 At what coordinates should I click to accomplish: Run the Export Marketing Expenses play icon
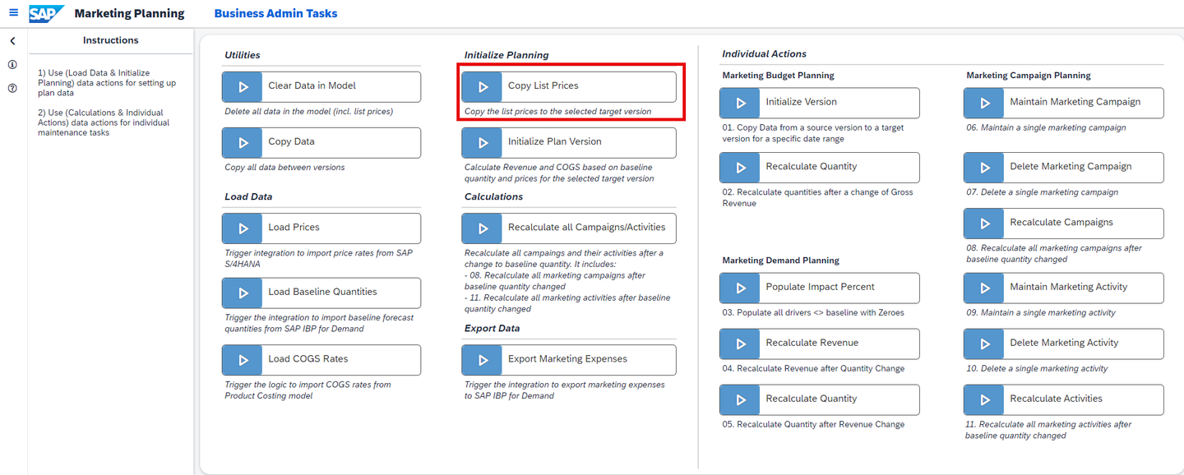(483, 359)
